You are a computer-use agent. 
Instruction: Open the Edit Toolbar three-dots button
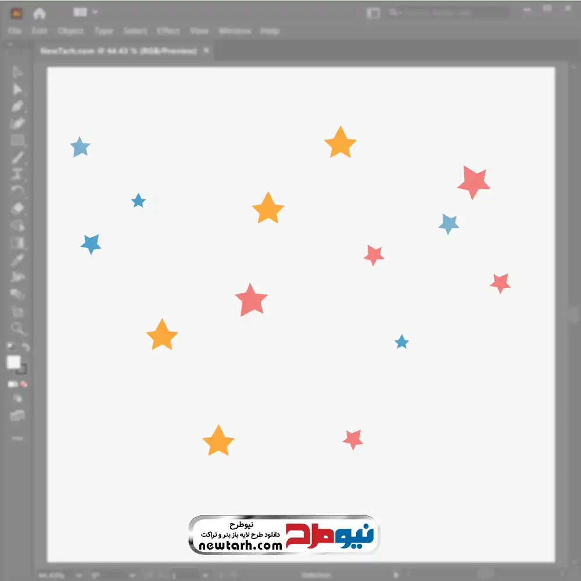(17, 438)
